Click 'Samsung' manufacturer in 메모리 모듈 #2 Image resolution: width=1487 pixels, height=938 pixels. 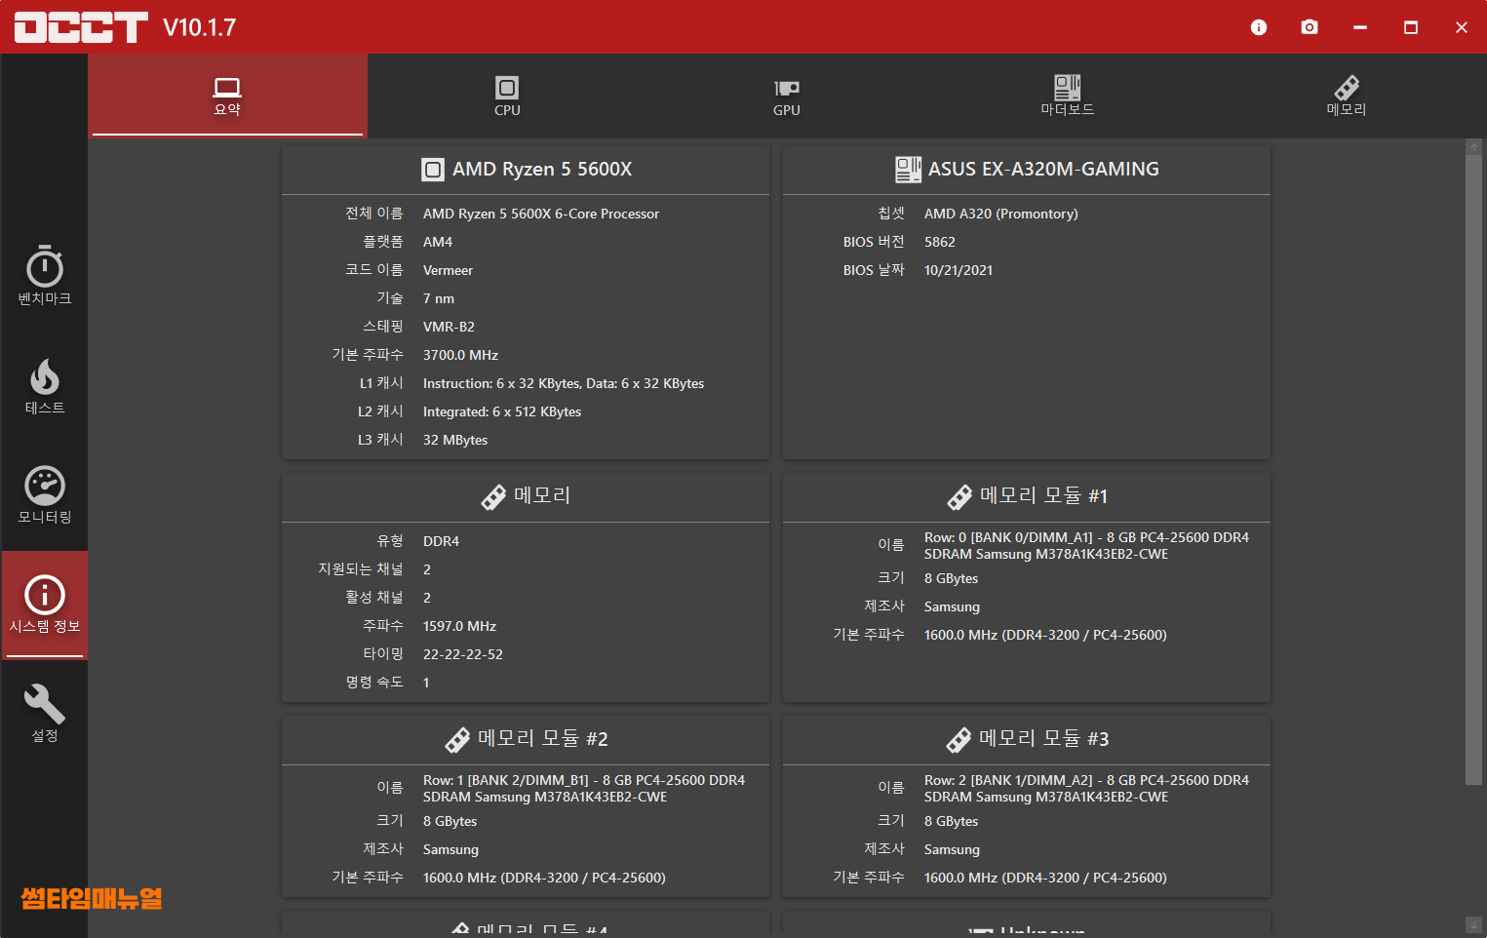click(450, 849)
